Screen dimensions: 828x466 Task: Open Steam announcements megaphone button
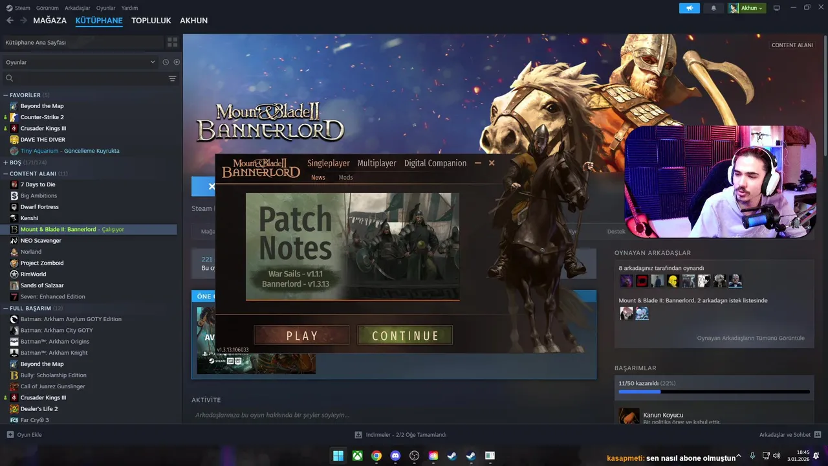click(x=690, y=8)
